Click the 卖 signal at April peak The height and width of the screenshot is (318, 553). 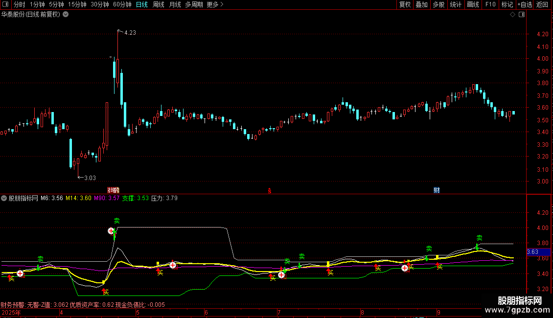click(117, 221)
